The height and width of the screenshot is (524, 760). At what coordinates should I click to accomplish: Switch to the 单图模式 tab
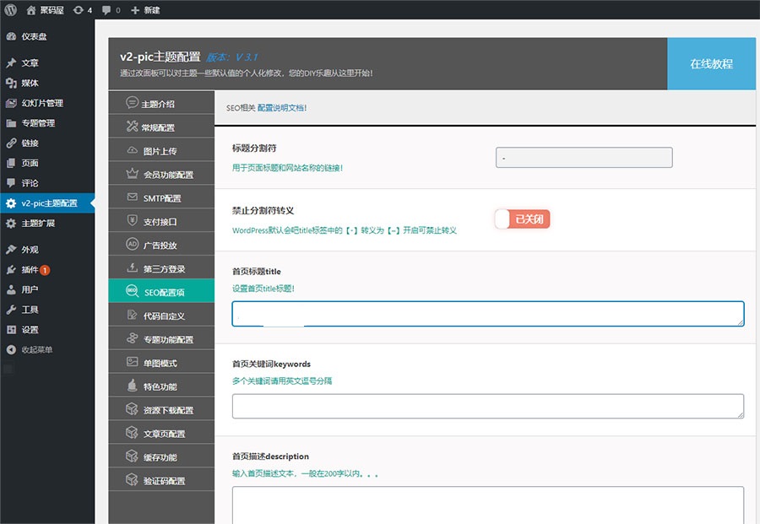click(x=161, y=362)
